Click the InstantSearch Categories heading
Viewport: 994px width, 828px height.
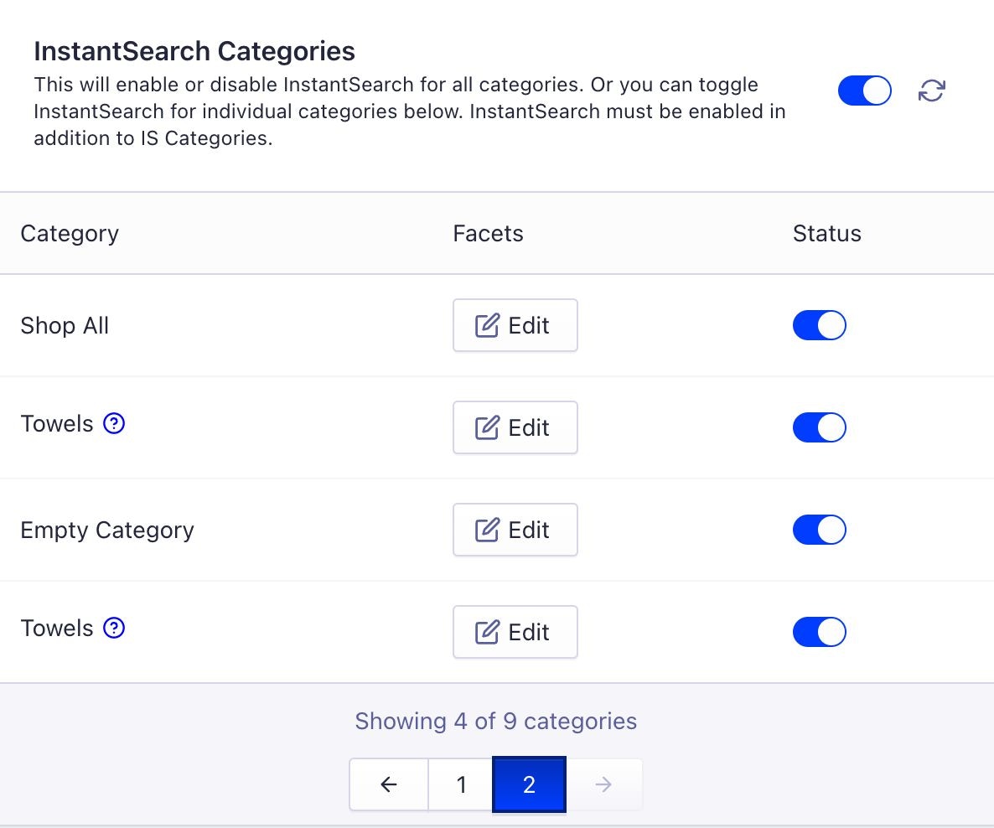194,51
